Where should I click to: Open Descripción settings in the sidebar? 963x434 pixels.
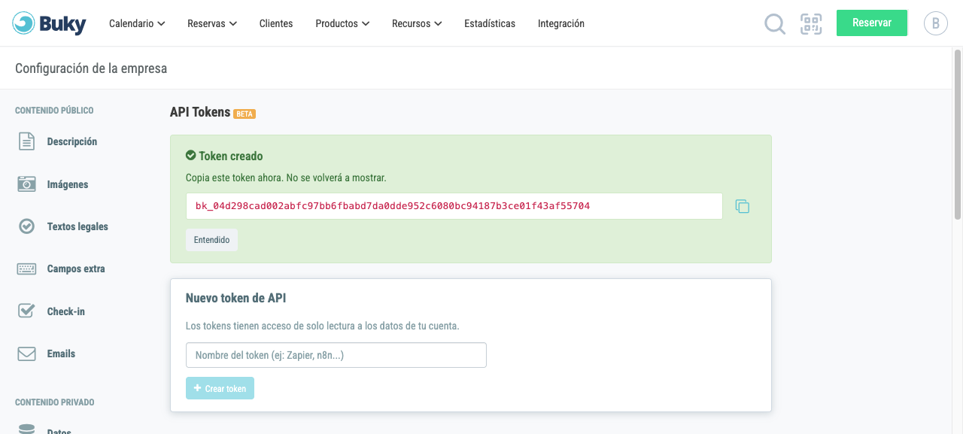click(x=72, y=141)
